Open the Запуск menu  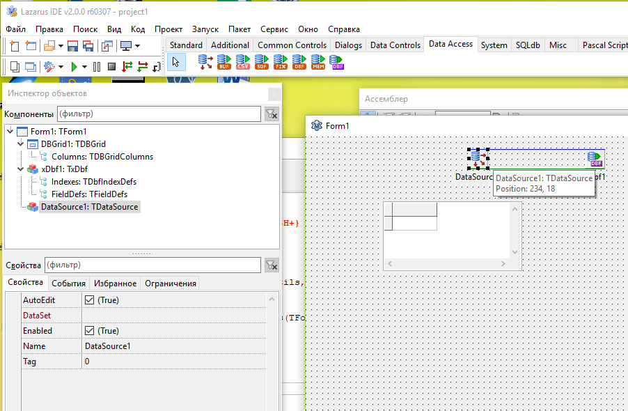[x=205, y=29]
